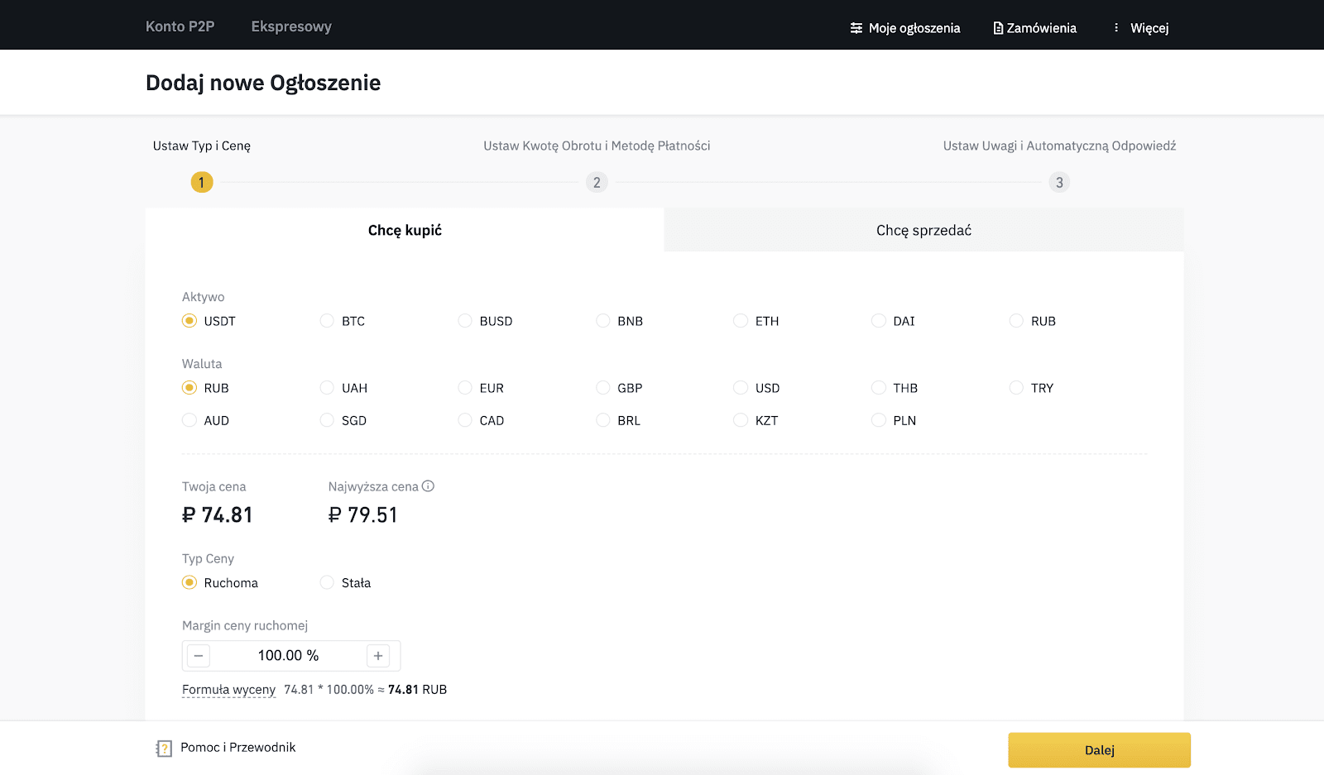Image resolution: width=1324 pixels, height=775 pixels.
Task: Select Ruchoma price type
Action: [189, 583]
